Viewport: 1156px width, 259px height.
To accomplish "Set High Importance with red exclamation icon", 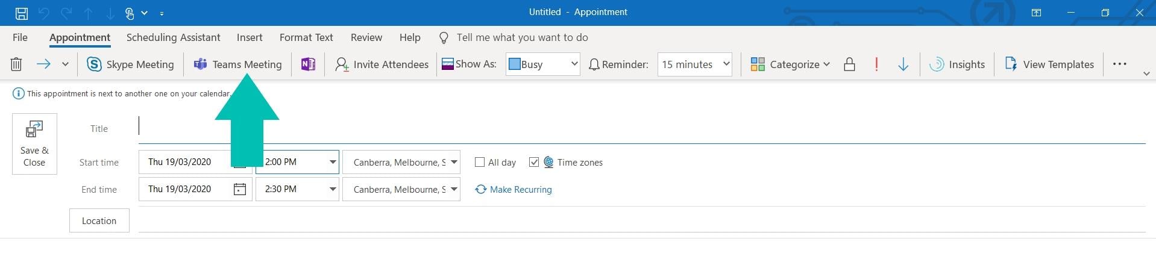I will click(876, 64).
